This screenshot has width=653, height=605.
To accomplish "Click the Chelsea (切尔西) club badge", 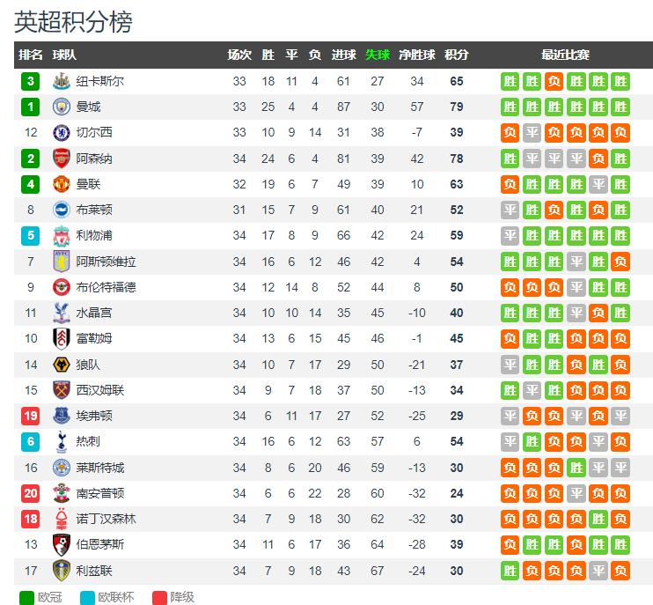I will click(62, 132).
